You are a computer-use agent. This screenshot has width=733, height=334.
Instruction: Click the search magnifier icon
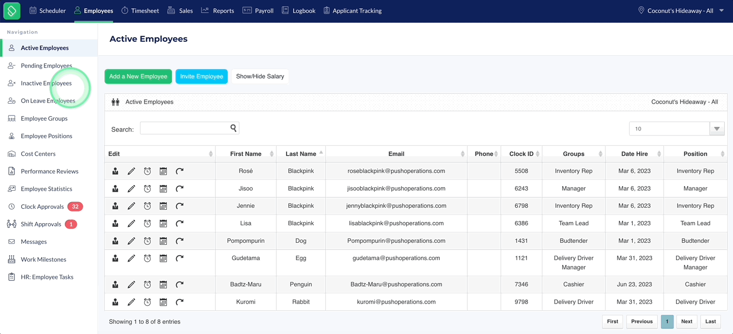tap(233, 128)
